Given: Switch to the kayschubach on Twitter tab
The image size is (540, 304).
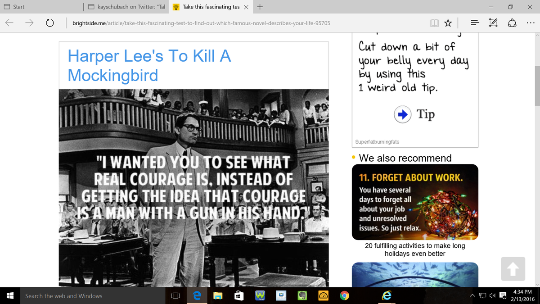Looking at the screenshot, I should [x=126, y=7].
